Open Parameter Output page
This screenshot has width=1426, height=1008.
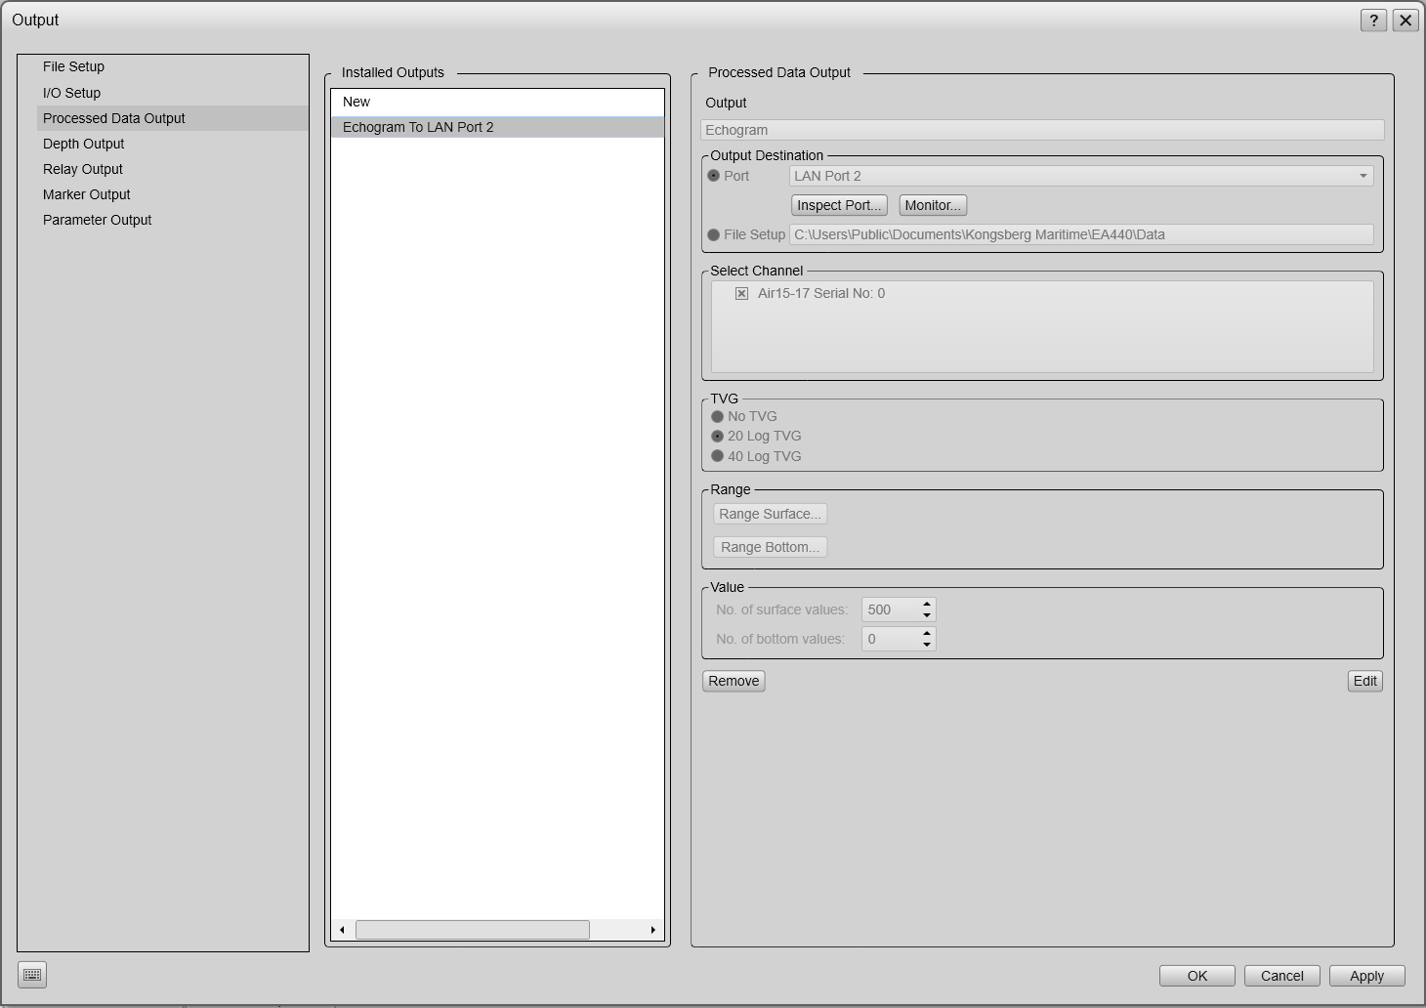coord(97,220)
